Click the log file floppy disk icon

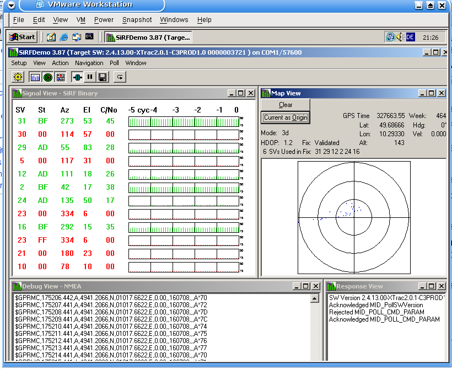pos(103,77)
